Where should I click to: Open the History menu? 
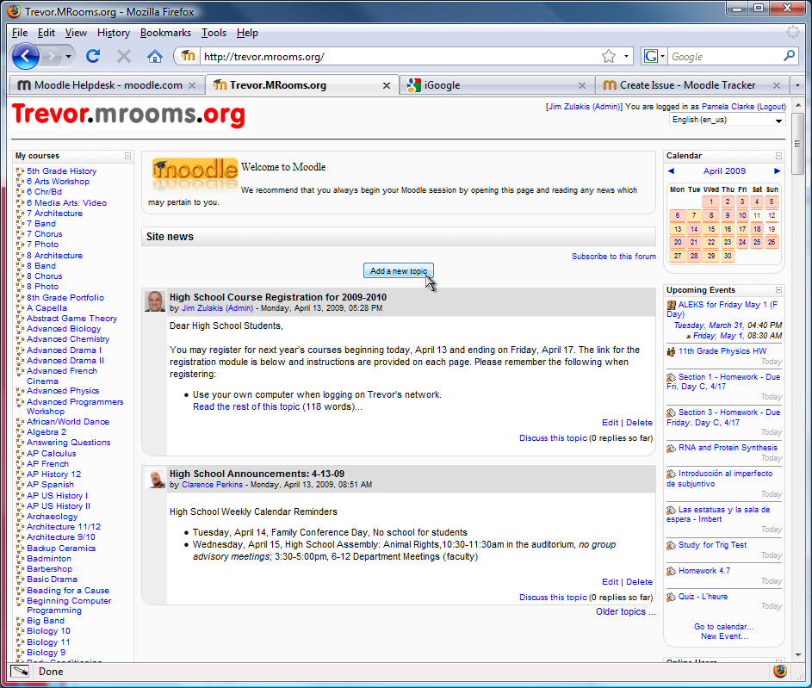coord(114,33)
